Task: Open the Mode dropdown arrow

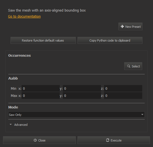Action: [x=142, y=115]
